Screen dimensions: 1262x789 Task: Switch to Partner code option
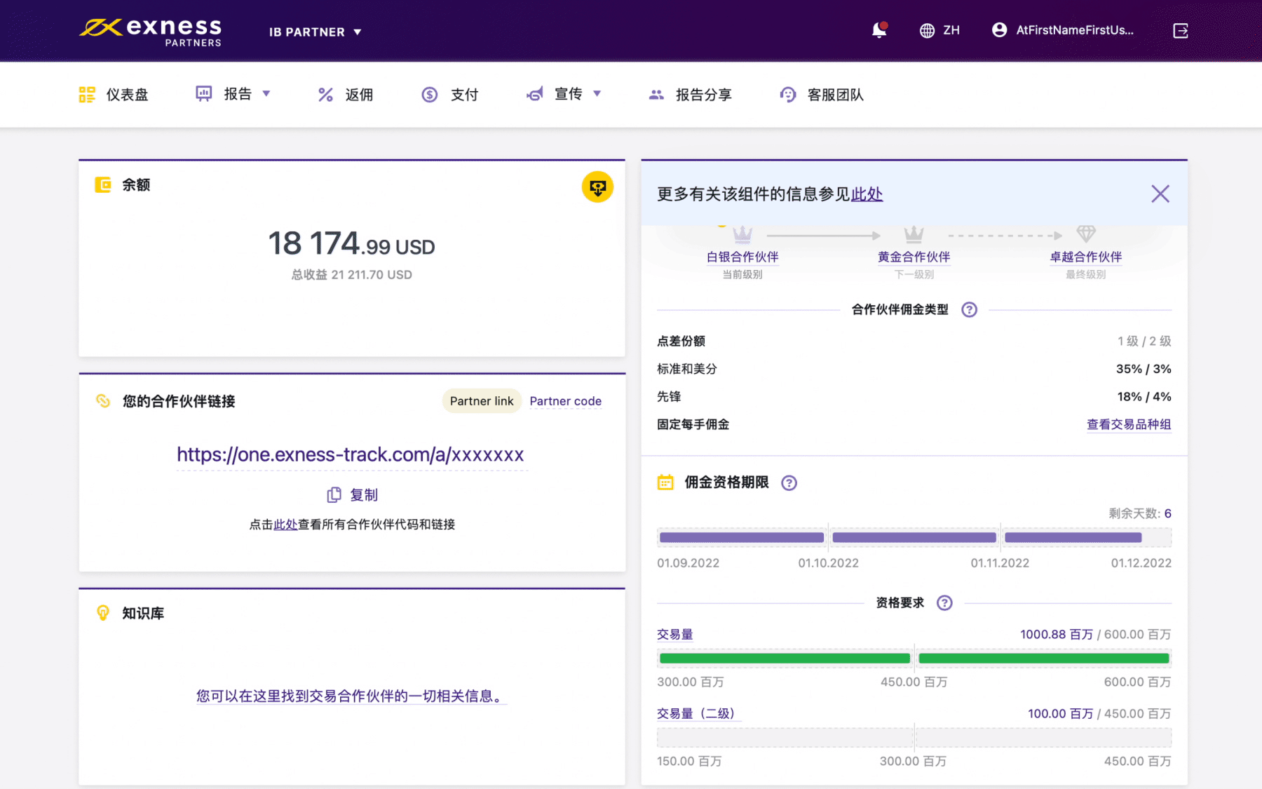click(x=565, y=401)
